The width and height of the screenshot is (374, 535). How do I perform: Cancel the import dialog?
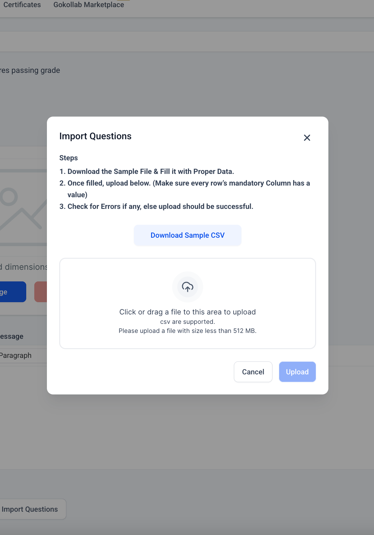click(253, 372)
